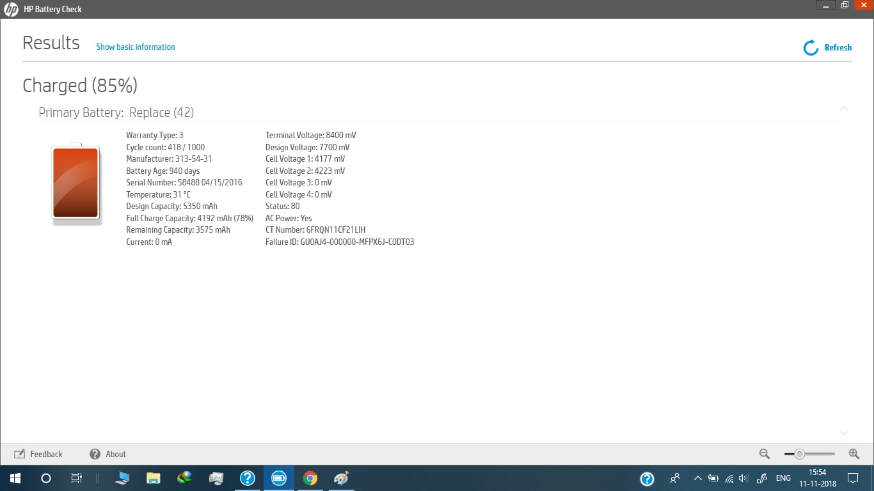Click the Feedback pencil icon
Viewport: 874px width, 491px height.
point(19,454)
